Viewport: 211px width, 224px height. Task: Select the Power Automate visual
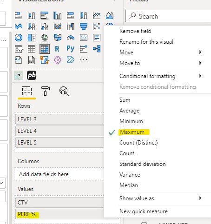pyautogui.click(x=71, y=60)
